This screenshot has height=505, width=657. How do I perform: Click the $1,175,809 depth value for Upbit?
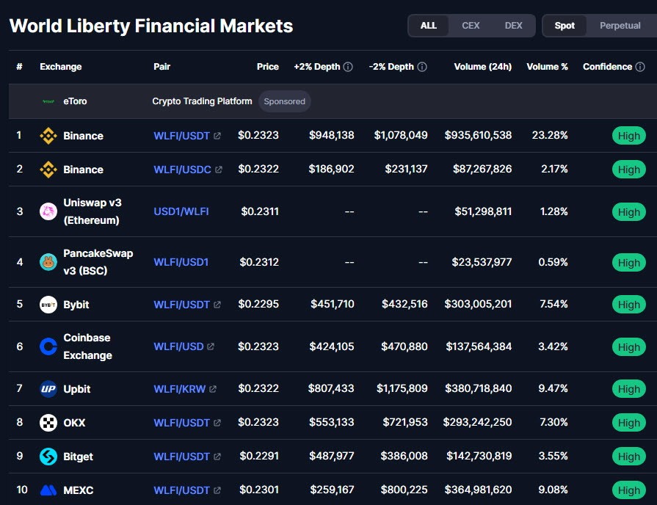pos(402,388)
